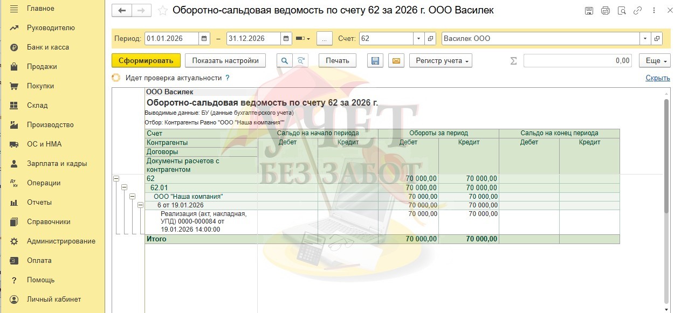Save report with title bar diskette icon
Screen dimensions: 681x313
(589, 11)
